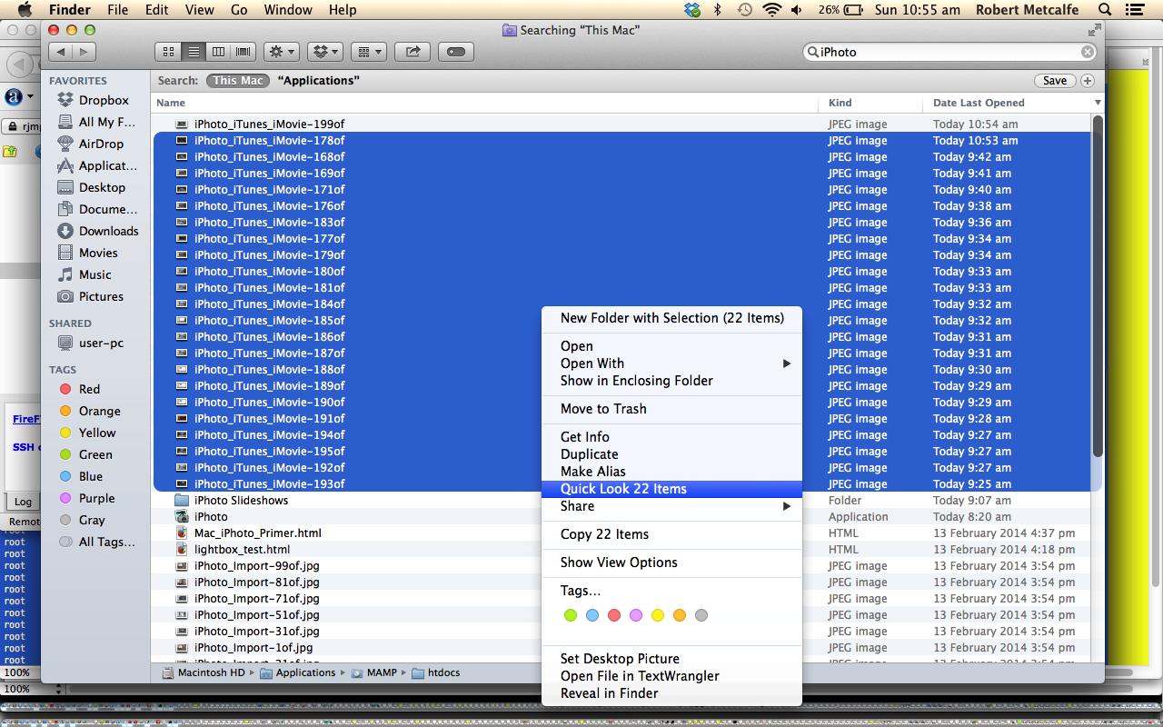Sort by Date Last Opened column
Image resolution: width=1163 pixels, height=727 pixels.
(1013, 103)
